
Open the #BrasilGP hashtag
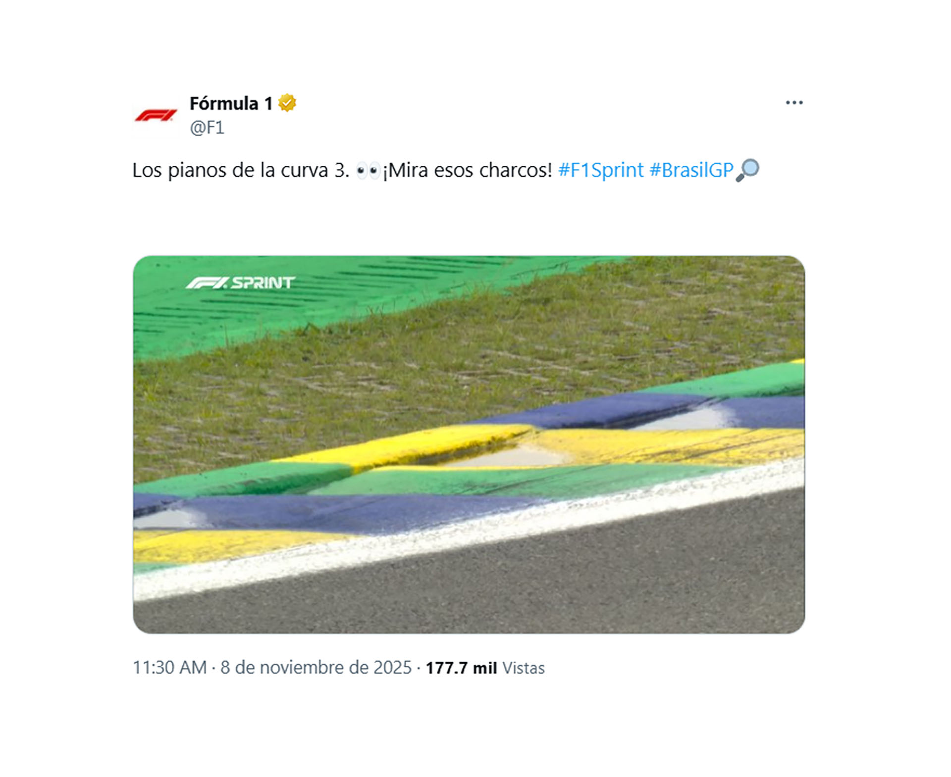(691, 170)
